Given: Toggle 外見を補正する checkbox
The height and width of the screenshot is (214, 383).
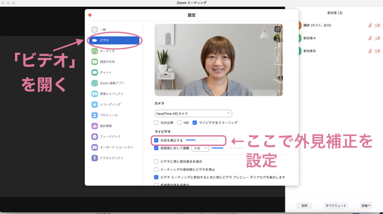Looking at the screenshot, I should tap(157, 140).
